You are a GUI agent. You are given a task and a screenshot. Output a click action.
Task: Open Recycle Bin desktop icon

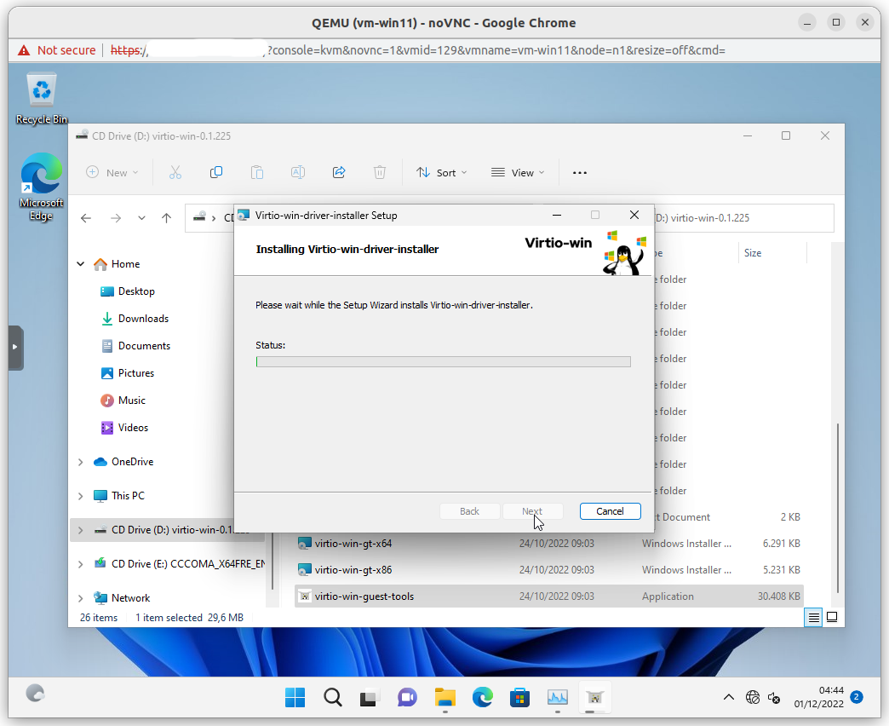click(42, 97)
